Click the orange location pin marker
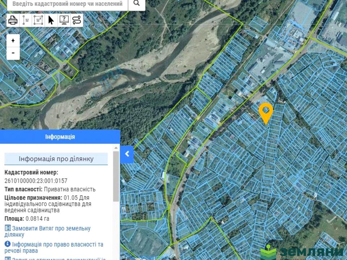The width and height of the screenshot is (347, 260). point(266,112)
